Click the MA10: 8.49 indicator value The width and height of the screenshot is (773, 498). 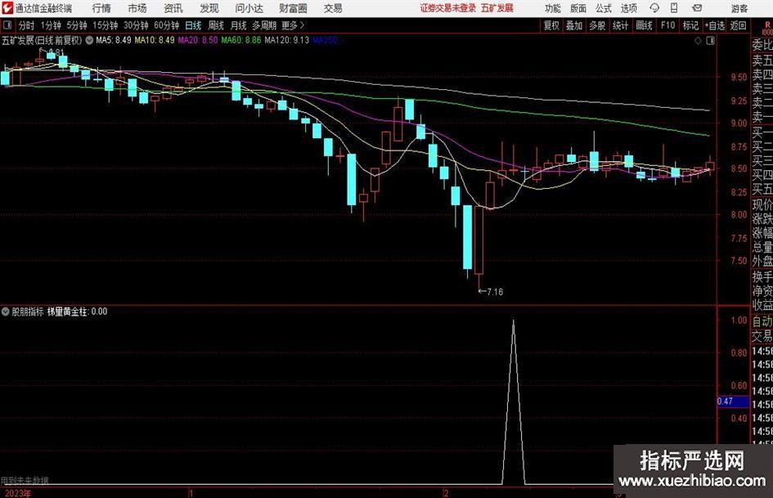coord(155,40)
